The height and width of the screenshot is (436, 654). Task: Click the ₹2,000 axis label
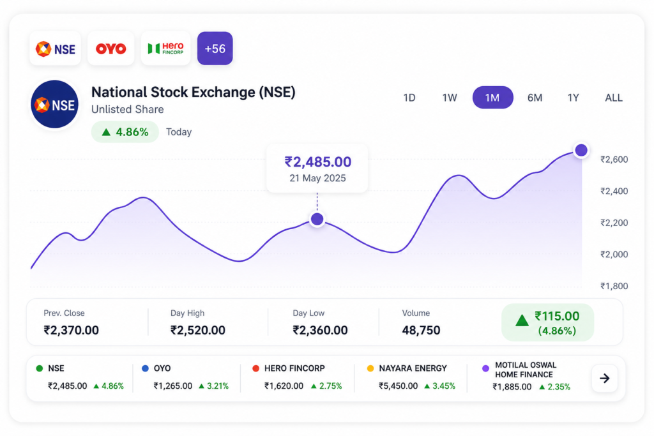pyautogui.click(x=614, y=254)
